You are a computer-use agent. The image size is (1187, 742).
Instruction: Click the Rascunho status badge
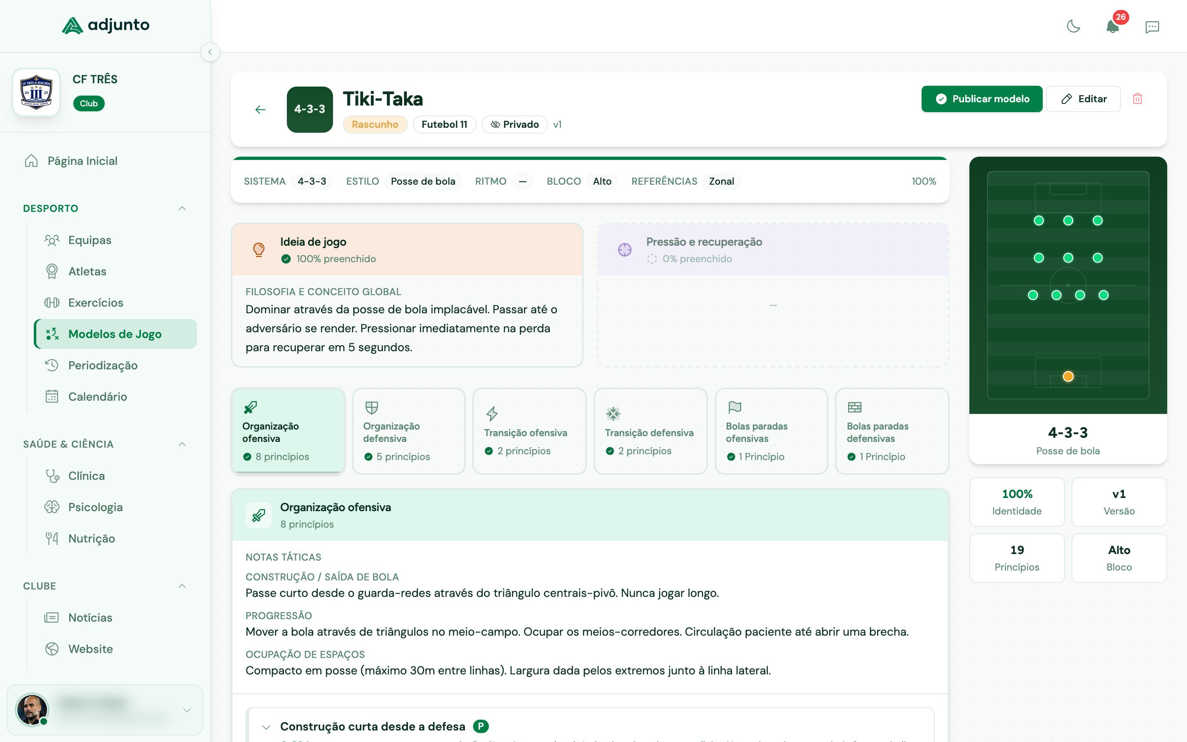point(375,124)
